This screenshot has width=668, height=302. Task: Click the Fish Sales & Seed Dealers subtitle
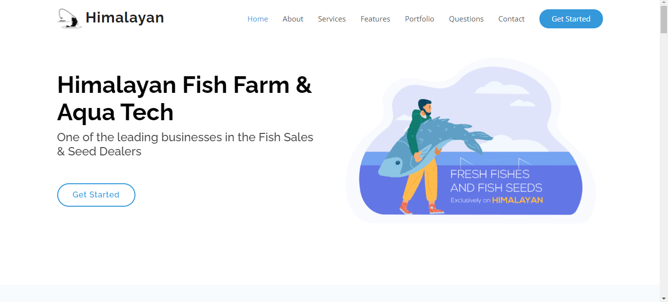click(185, 144)
